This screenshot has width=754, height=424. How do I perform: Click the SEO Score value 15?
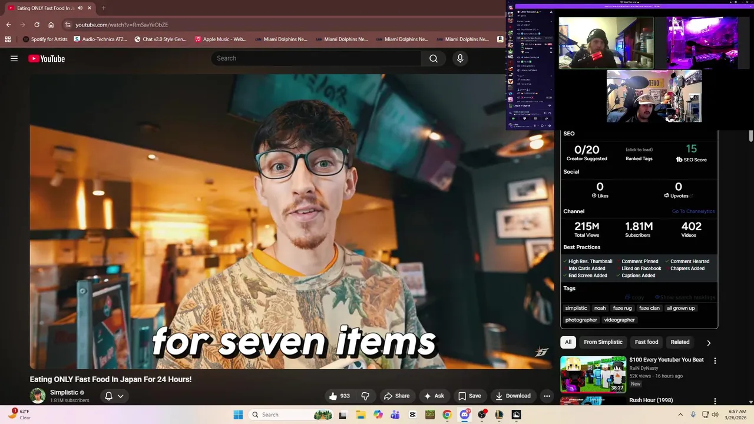tap(691, 149)
